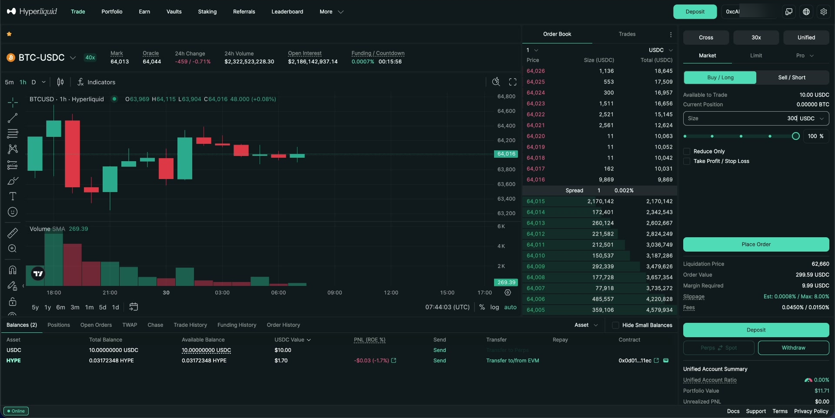This screenshot has height=418, width=835.
Task: Open the Trade History tab
Action: 190,325
